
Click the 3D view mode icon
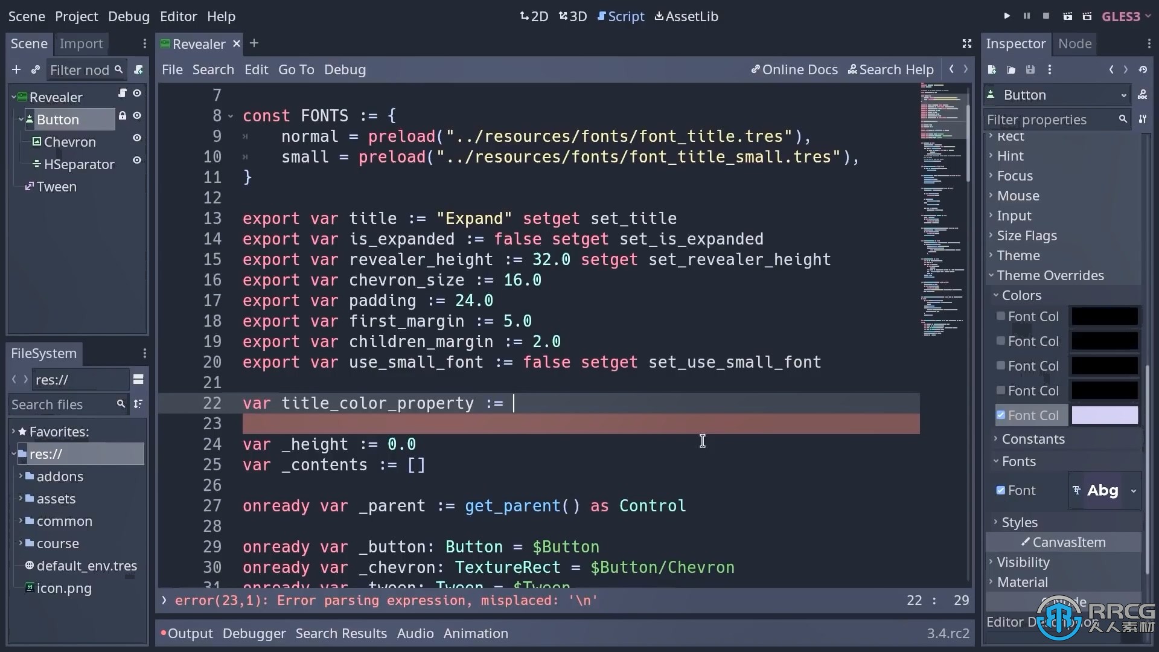point(573,15)
